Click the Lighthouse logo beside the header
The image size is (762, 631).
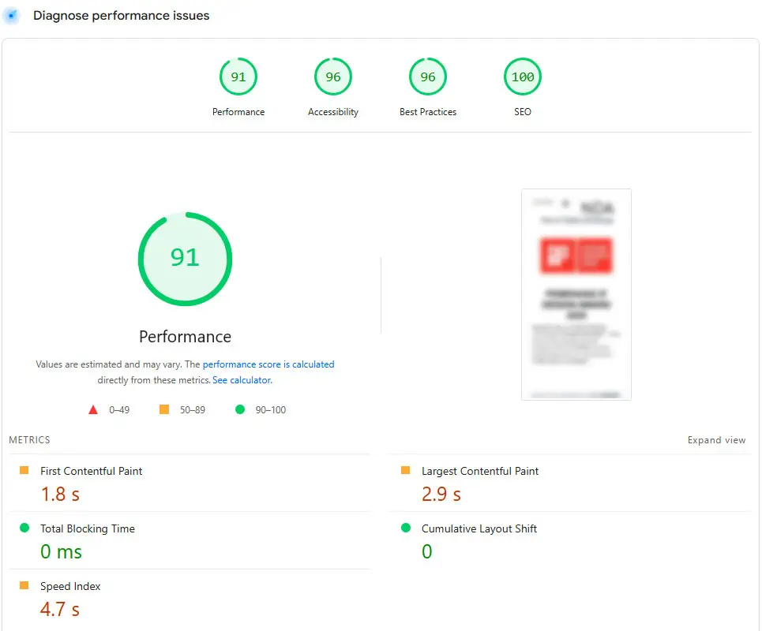click(x=12, y=15)
